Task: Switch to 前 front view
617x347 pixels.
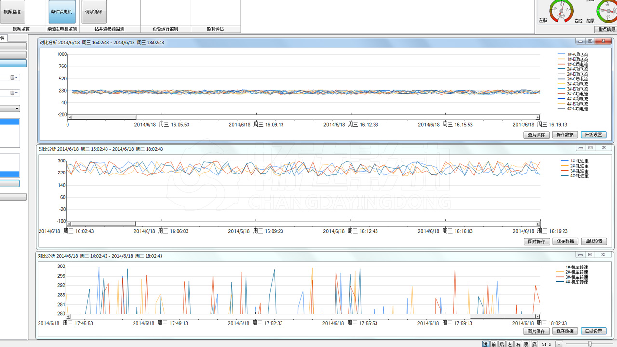Action: [494, 344]
